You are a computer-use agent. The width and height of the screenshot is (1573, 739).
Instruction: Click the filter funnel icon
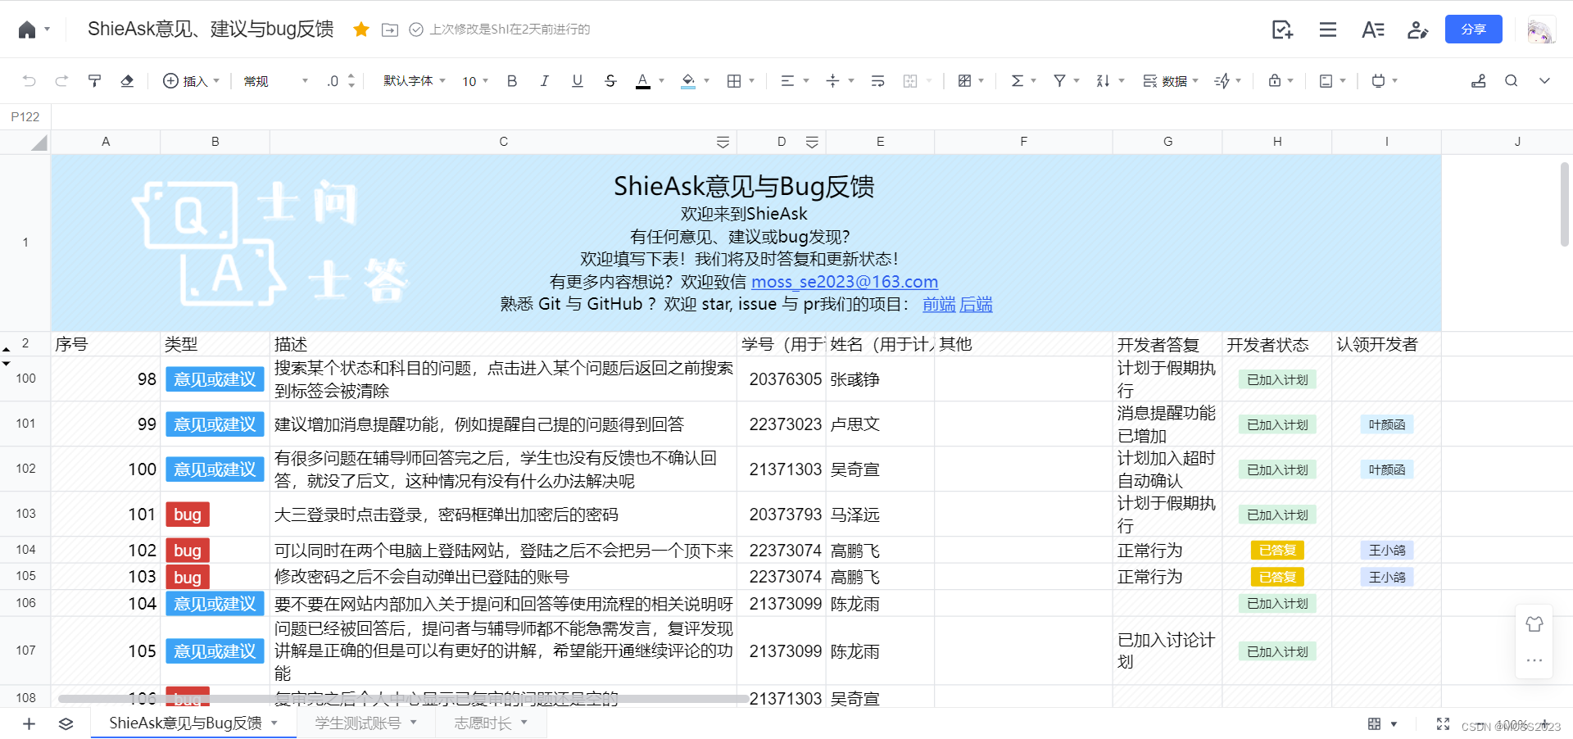1059,80
